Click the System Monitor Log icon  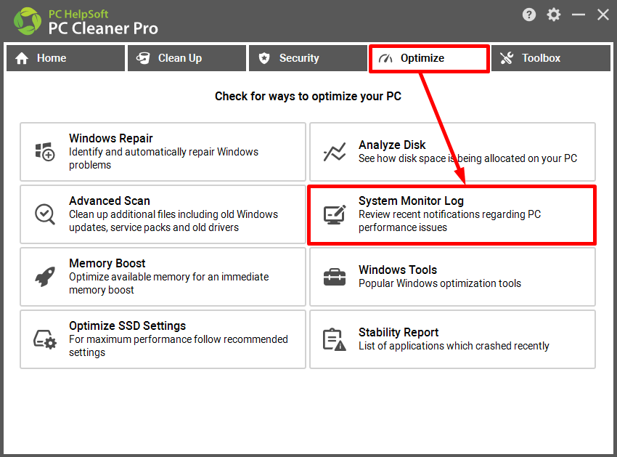click(335, 214)
